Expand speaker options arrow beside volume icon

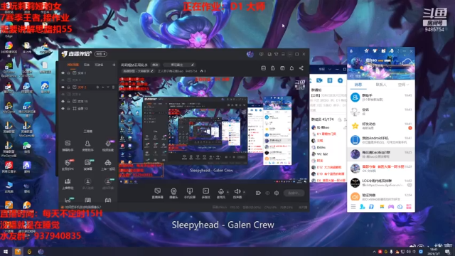pyautogui.click(x=244, y=191)
